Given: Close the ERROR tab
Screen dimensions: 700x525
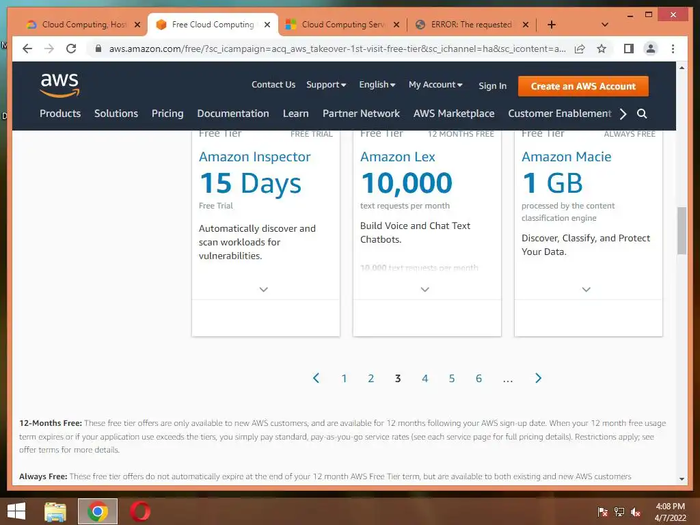Looking at the screenshot, I should coord(526,25).
